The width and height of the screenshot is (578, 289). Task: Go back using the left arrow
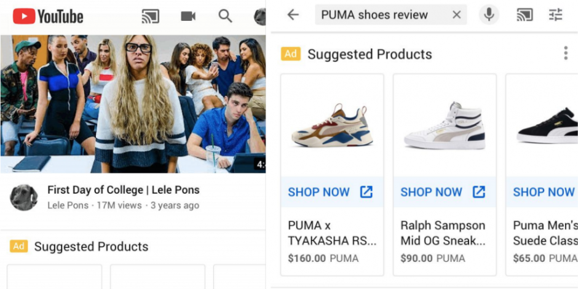(x=293, y=15)
